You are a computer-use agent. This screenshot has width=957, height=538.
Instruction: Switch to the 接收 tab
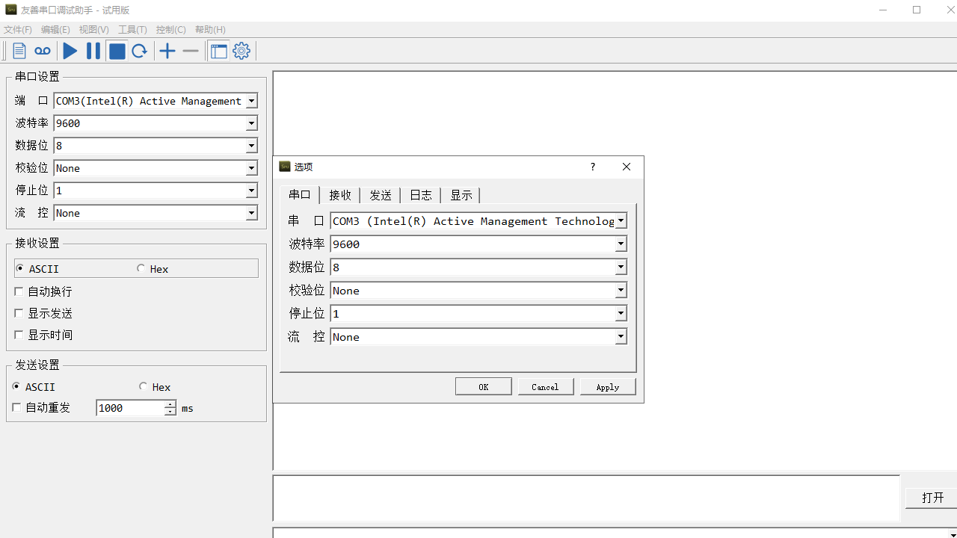340,195
